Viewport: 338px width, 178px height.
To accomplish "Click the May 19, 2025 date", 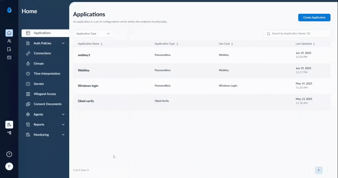I will click(304, 83).
